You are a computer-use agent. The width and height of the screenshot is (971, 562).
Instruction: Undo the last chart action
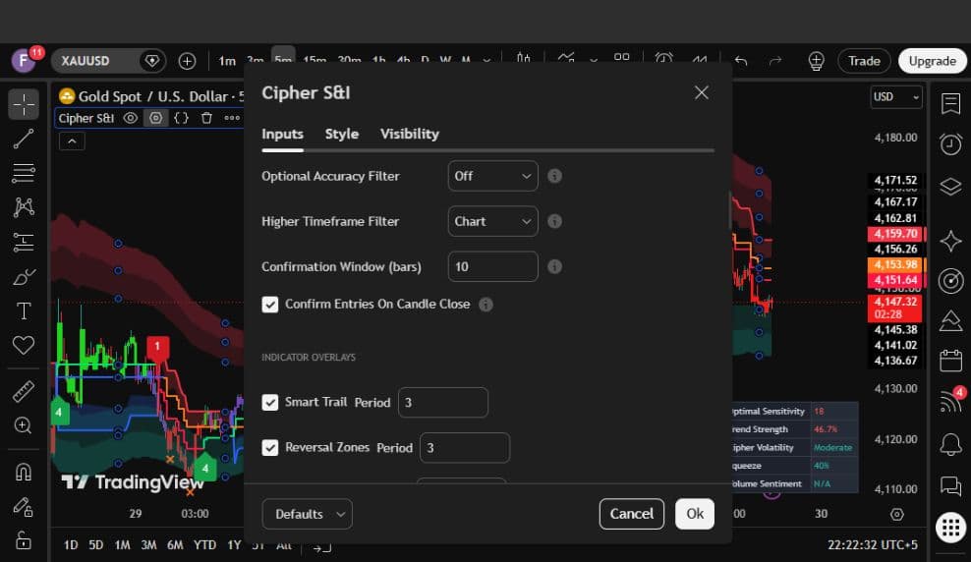(x=741, y=61)
